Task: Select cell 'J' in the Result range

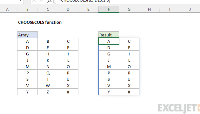Action: point(109,60)
